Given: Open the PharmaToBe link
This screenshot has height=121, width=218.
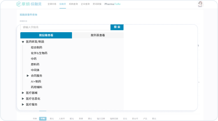Looking at the screenshot, I should (x=112, y=4).
